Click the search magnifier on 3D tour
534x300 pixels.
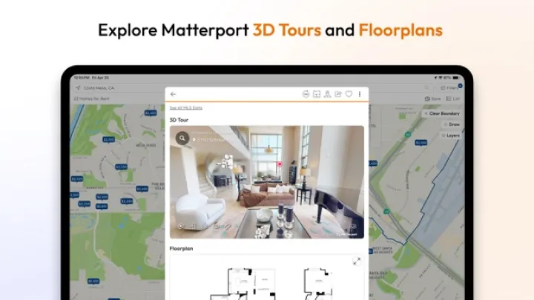click(x=182, y=138)
